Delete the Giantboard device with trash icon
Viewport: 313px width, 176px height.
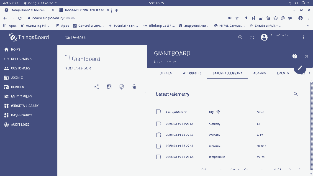pyautogui.click(x=134, y=87)
